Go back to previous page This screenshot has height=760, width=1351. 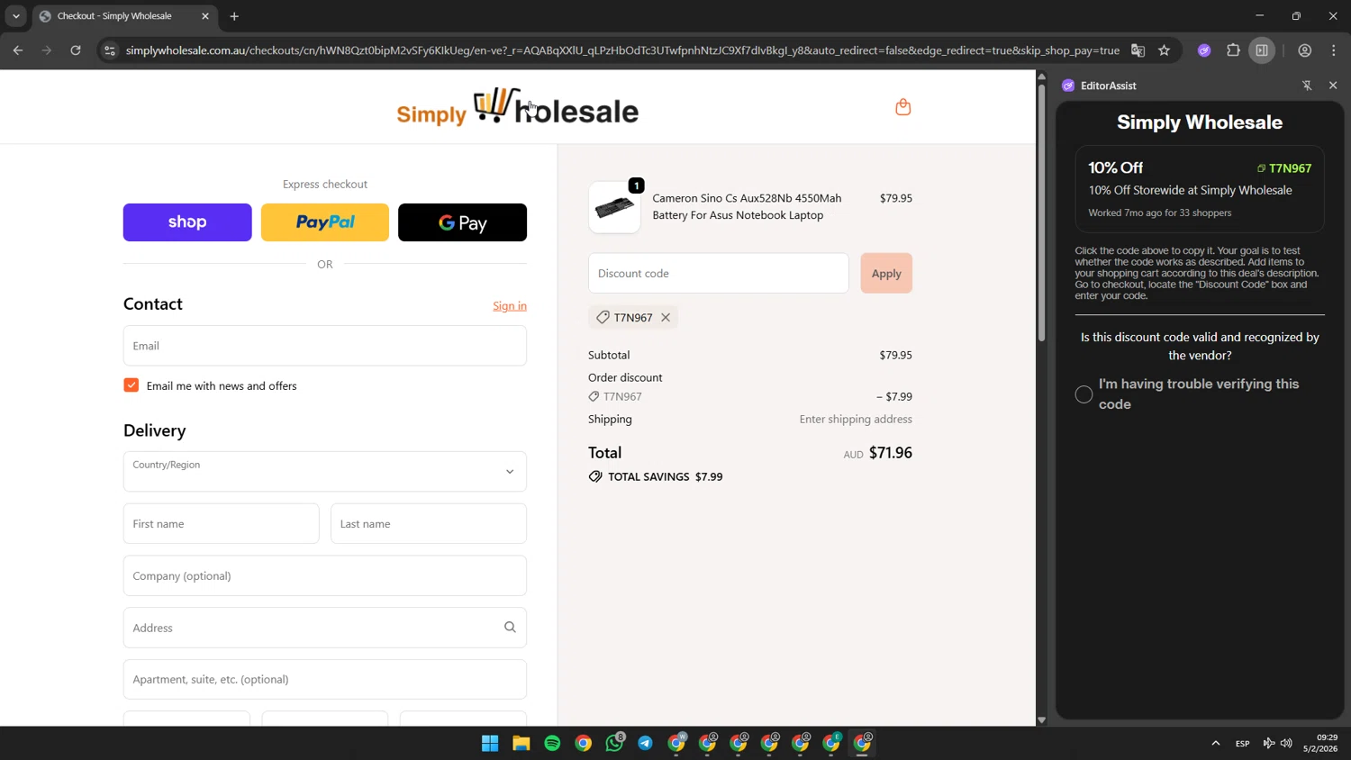click(18, 50)
